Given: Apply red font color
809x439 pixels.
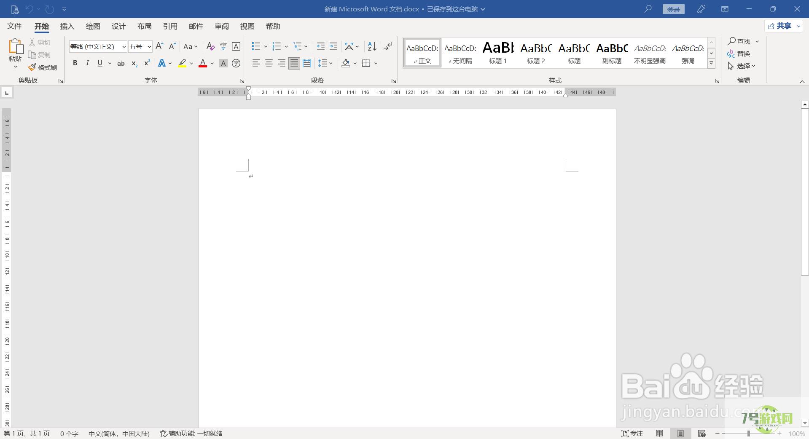Looking at the screenshot, I should coord(203,63).
